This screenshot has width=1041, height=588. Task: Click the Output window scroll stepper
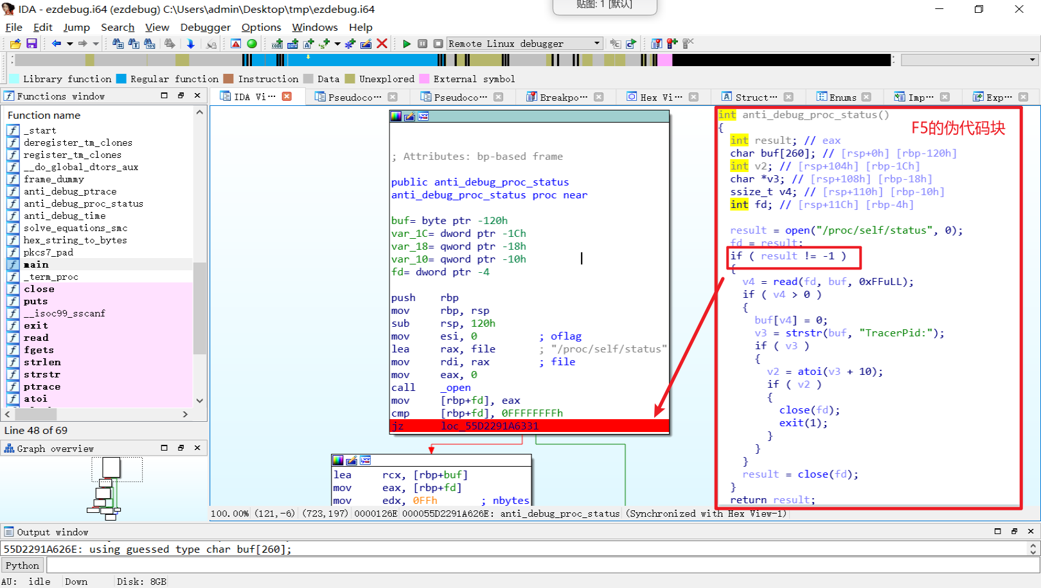point(1033,549)
